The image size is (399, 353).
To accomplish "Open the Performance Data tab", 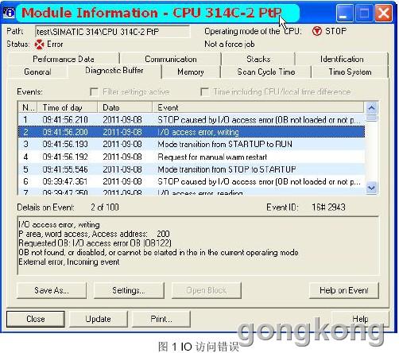I will [x=64, y=59].
